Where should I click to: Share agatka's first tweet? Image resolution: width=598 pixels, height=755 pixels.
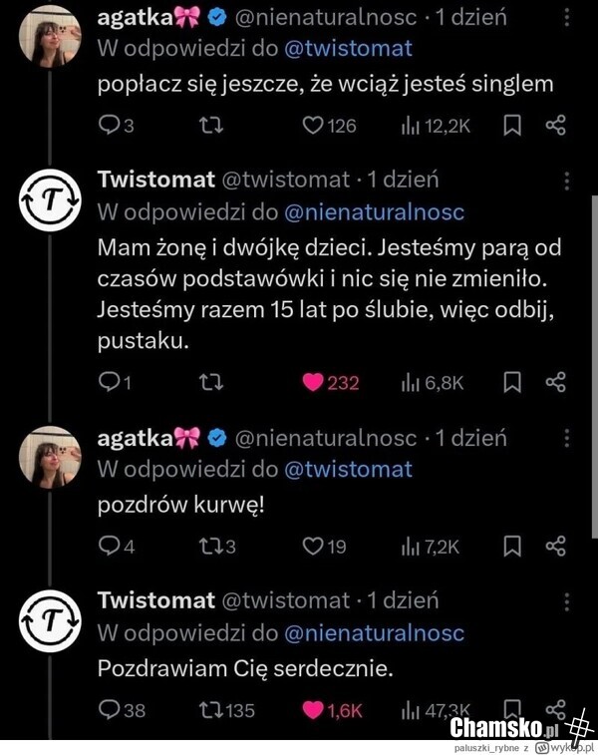tap(556, 126)
